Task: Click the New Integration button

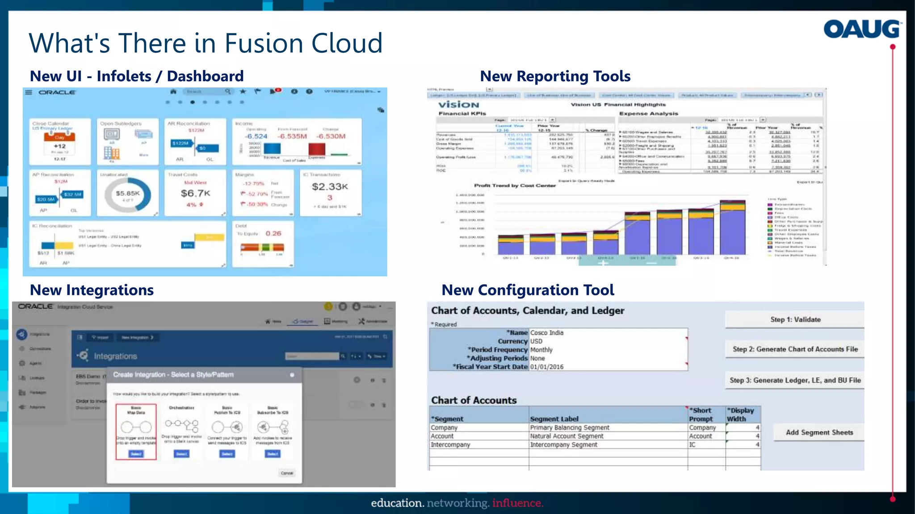Action: point(138,337)
